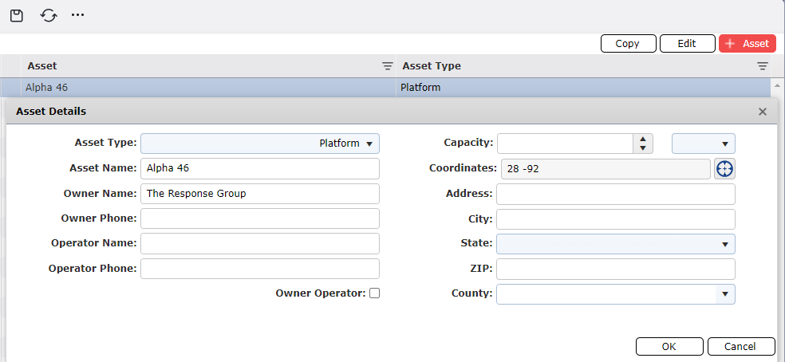Click the Cancel button
This screenshot has height=362, width=785.
pyautogui.click(x=741, y=347)
